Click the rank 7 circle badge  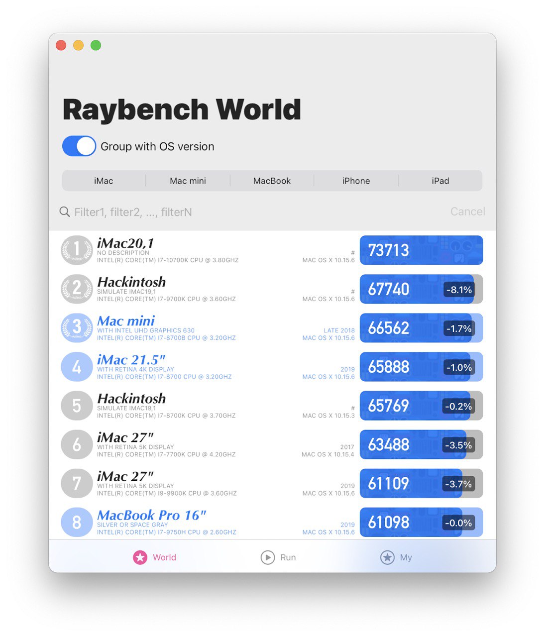click(77, 483)
